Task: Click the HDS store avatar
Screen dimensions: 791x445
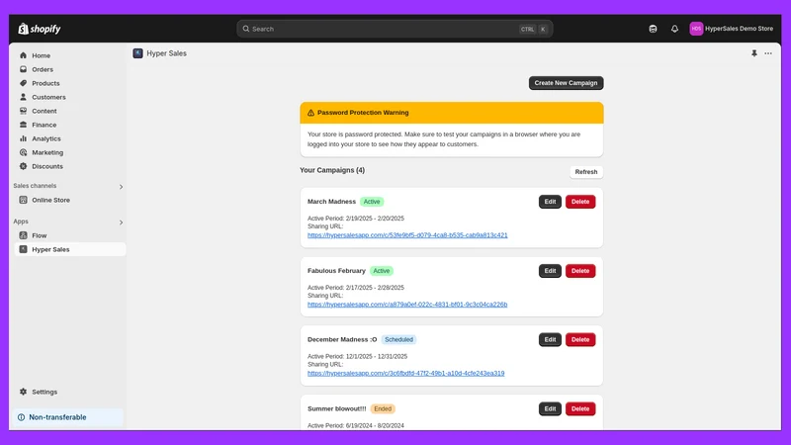Action: (696, 29)
